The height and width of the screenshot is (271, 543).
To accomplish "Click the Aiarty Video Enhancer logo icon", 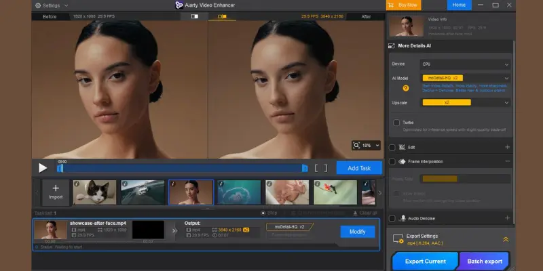I will [179, 5].
